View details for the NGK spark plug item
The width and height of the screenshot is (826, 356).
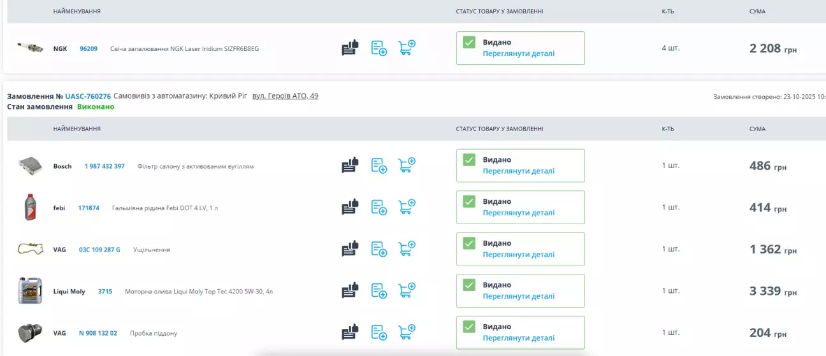(518, 53)
